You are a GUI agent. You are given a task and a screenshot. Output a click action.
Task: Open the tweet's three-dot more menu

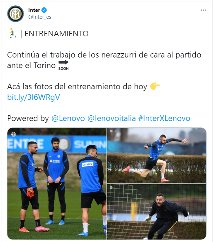(203, 10)
